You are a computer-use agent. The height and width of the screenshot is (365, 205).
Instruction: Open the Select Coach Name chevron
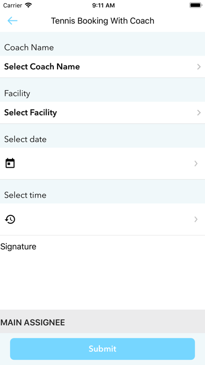[x=199, y=67]
